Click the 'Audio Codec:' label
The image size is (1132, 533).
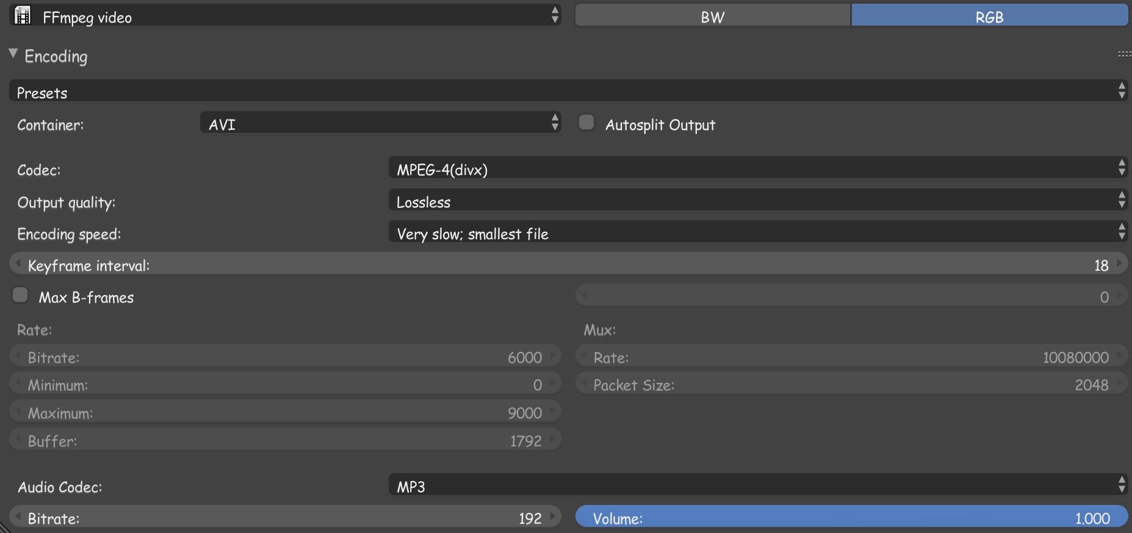coord(60,487)
